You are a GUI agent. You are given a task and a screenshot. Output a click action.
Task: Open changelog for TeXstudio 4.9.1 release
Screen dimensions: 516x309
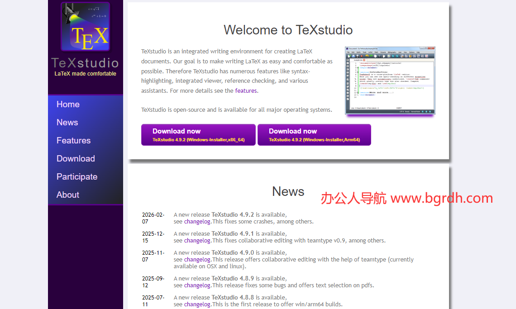(197, 241)
